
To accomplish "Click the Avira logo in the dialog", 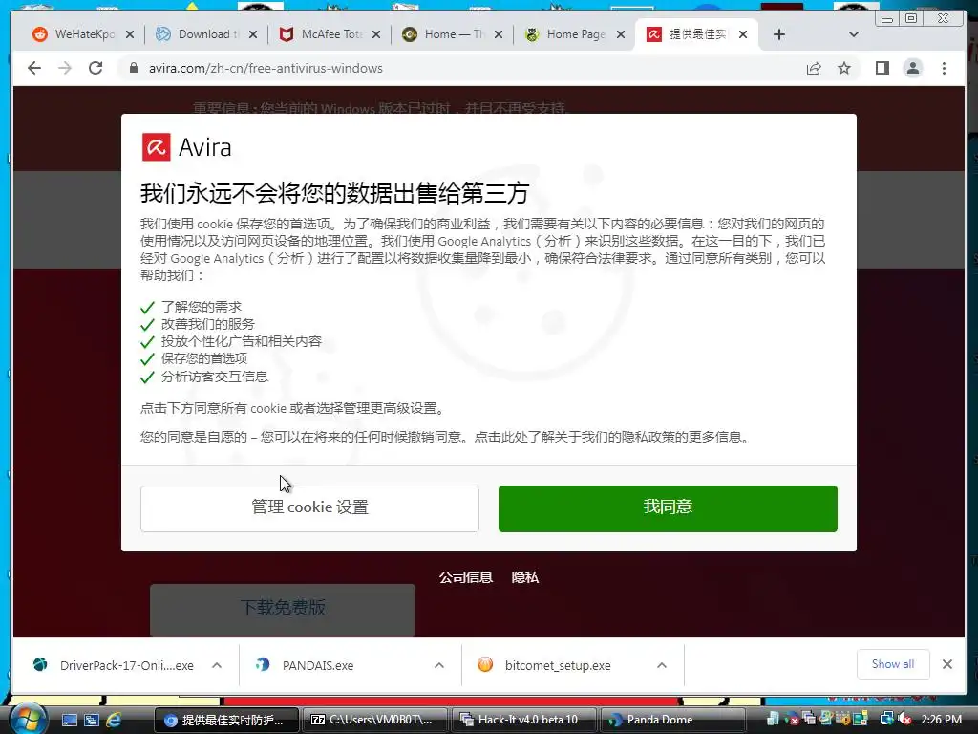I will [x=186, y=147].
